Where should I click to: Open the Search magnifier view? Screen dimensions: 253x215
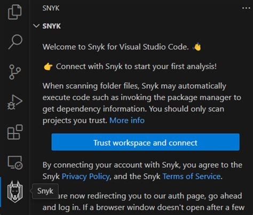[15, 42]
